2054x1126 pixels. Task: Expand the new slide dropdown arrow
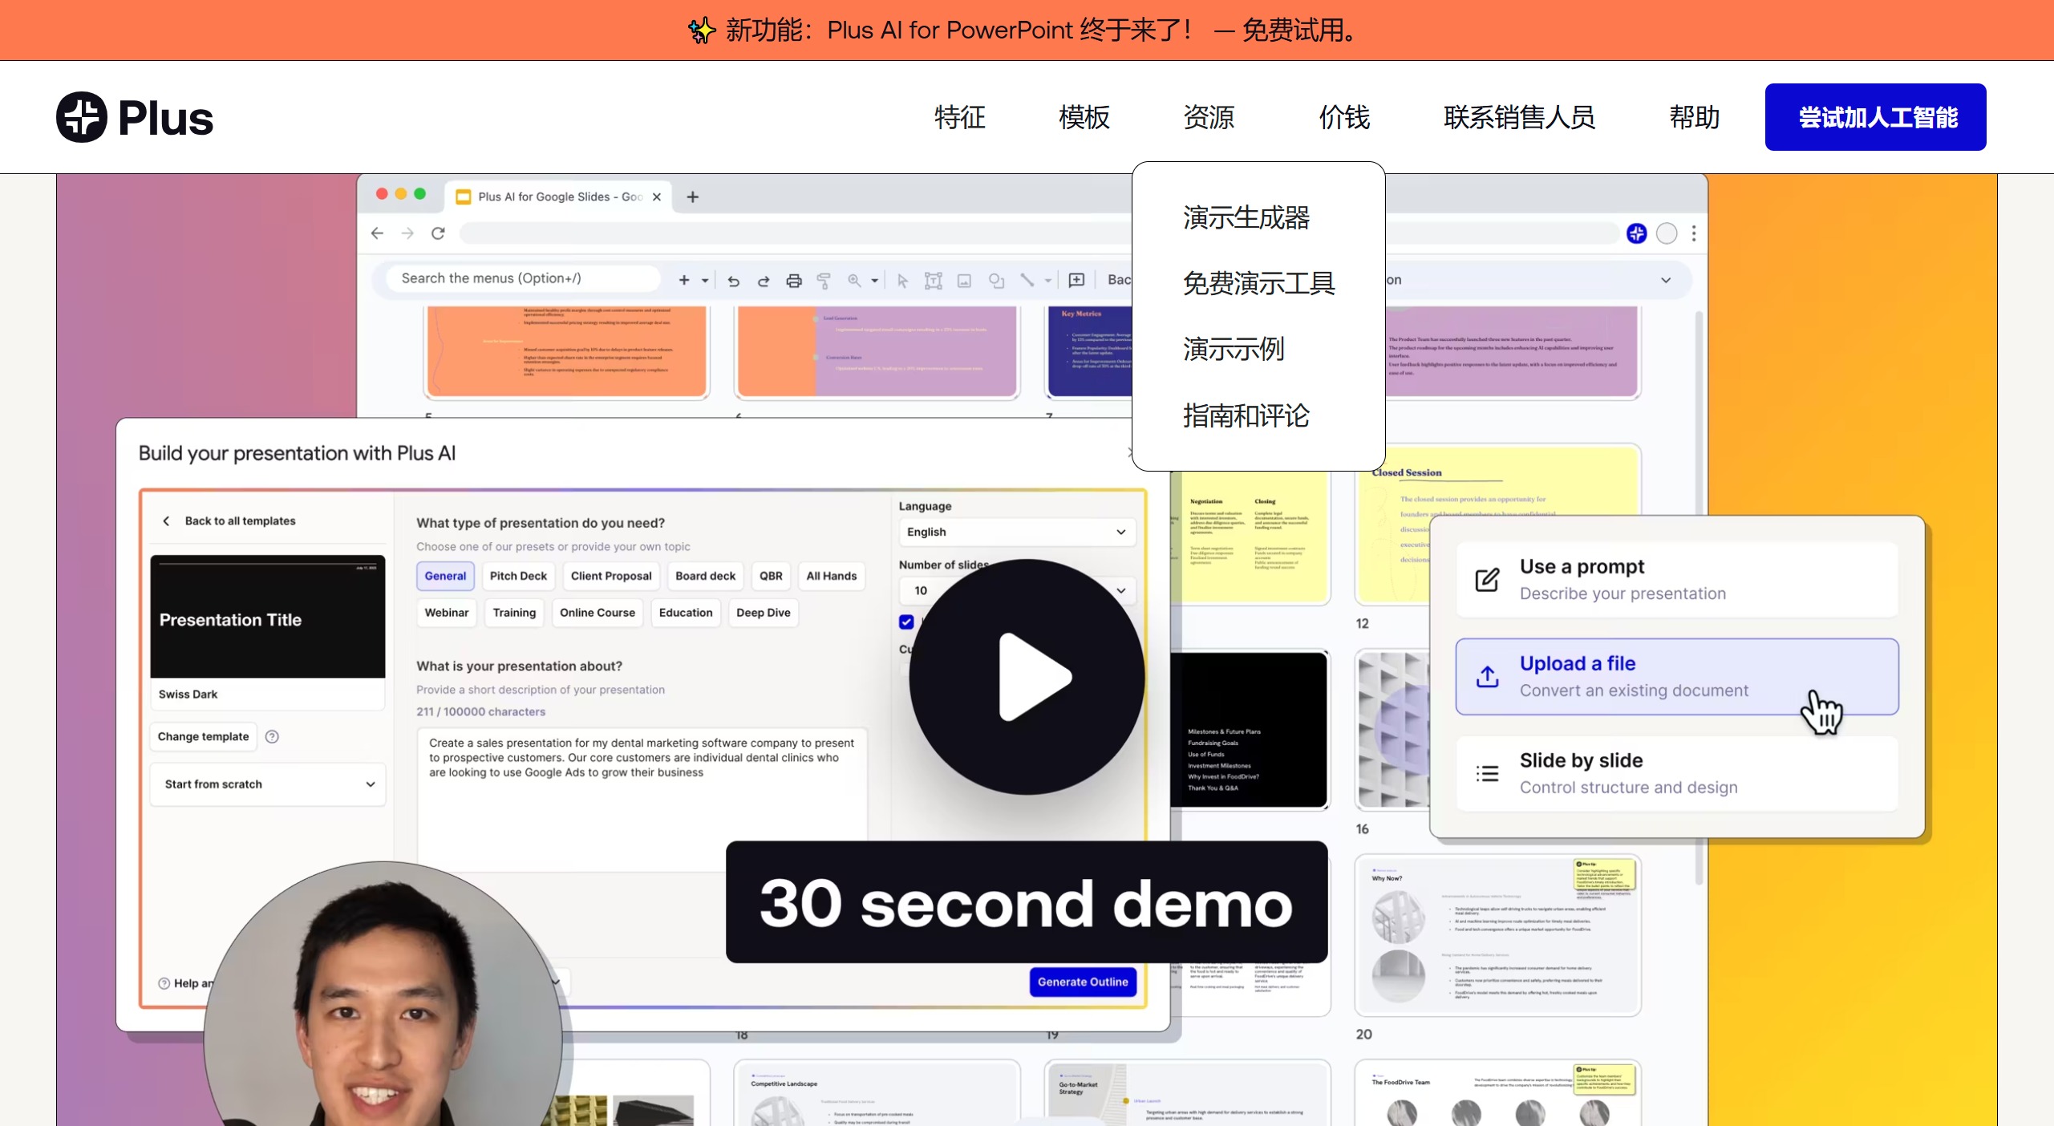(x=705, y=281)
